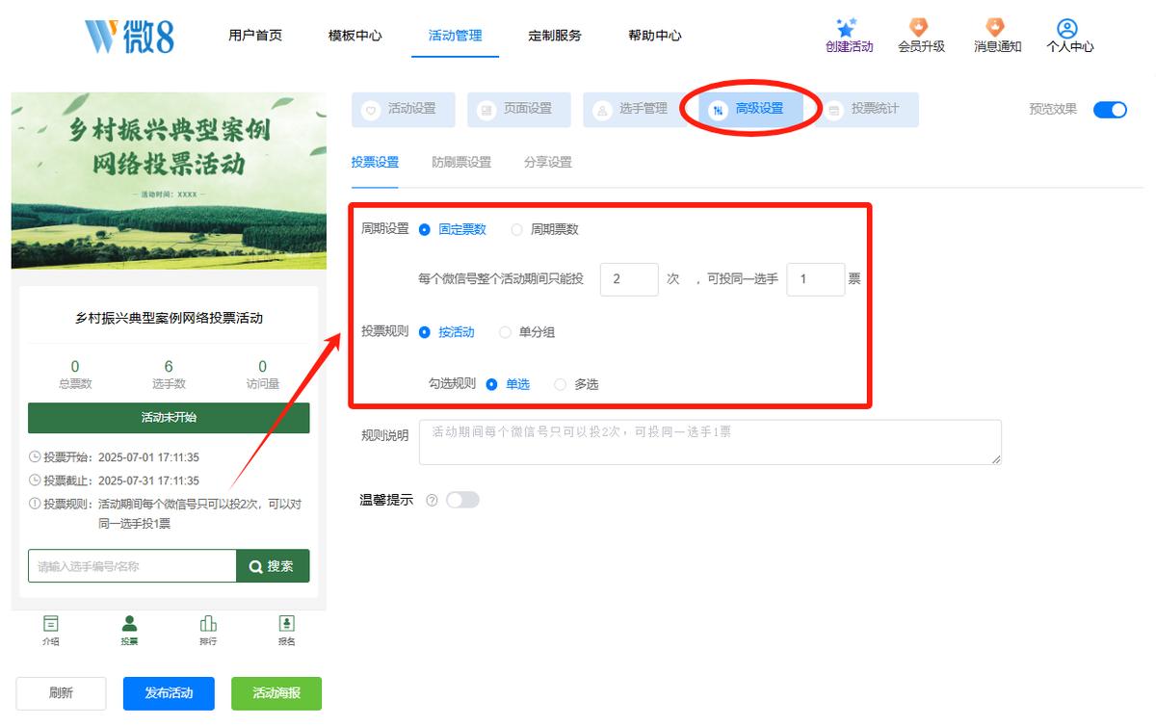Click the 刷新 button
The height and width of the screenshot is (727, 1156).
61,693
